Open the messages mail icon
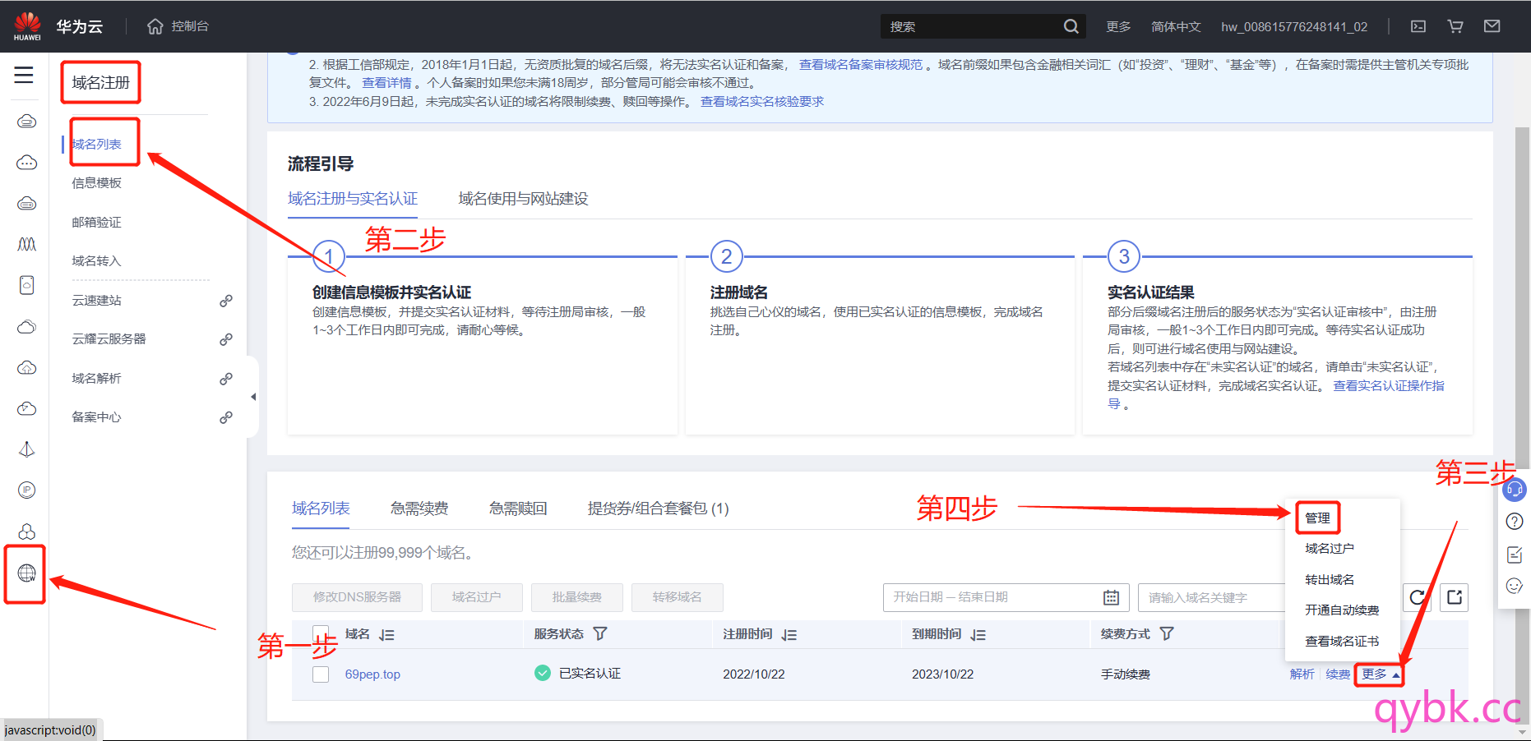Screen dimensions: 1531x741 click(1492, 26)
